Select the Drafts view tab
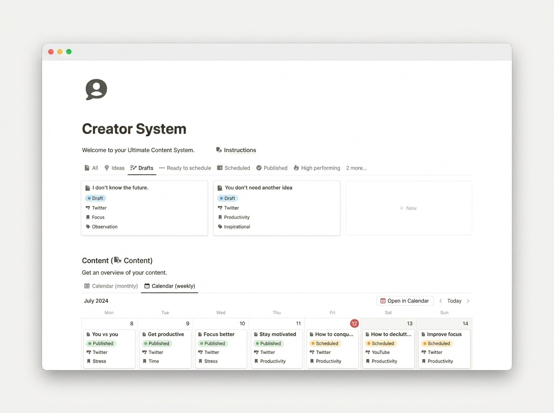 click(142, 168)
